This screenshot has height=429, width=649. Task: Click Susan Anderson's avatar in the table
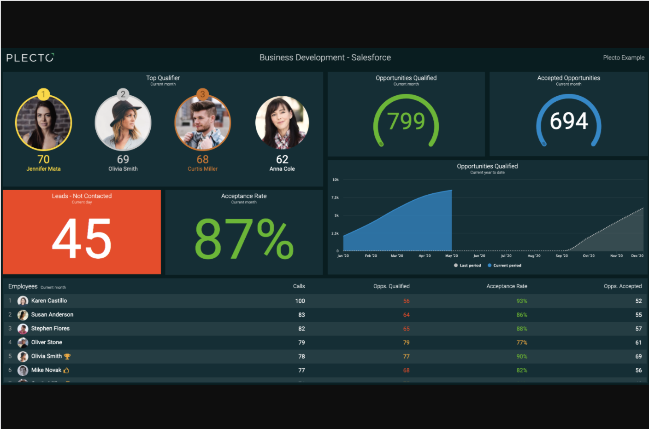click(23, 315)
